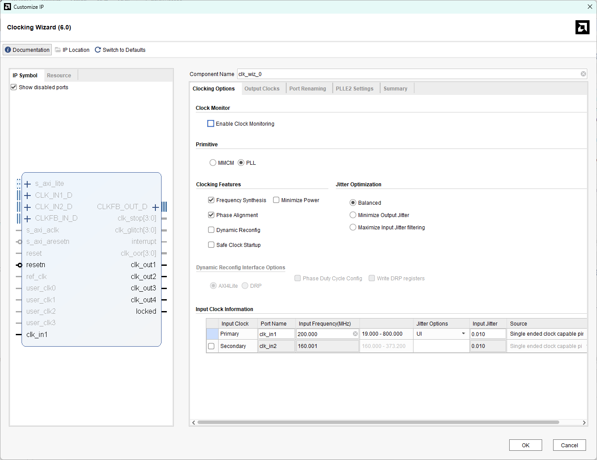
Task: Expand the s_axi_lite port plus icon
Action: coord(28,184)
